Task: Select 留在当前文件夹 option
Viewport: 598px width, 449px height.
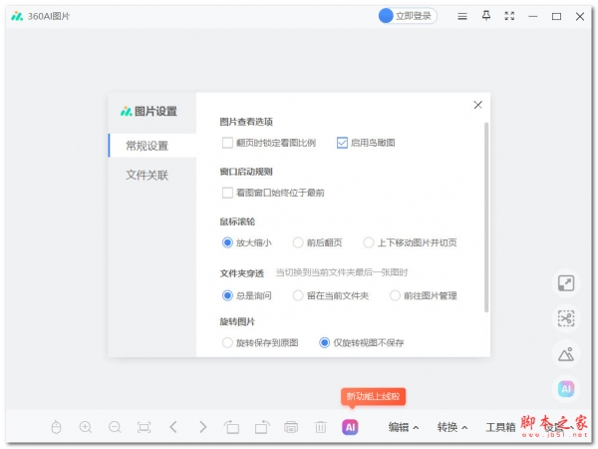Action: [x=298, y=295]
